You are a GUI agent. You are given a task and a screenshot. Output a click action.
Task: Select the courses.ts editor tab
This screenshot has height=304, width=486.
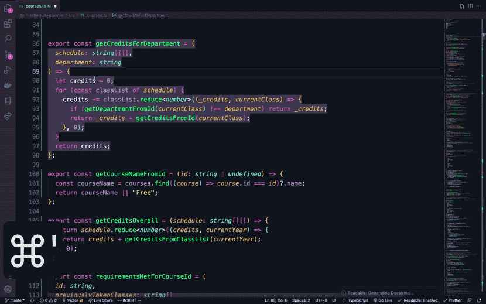pos(37,6)
